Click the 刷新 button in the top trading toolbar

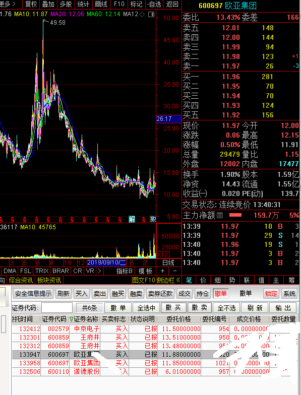[x=64, y=293]
